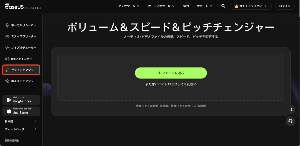Click the オーディオ/ビデオファイルの音量 subtitle text

tap(171, 37)
